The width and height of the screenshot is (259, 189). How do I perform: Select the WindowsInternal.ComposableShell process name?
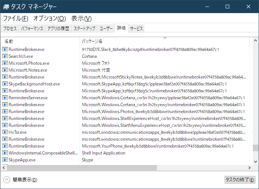pos(43,153)
